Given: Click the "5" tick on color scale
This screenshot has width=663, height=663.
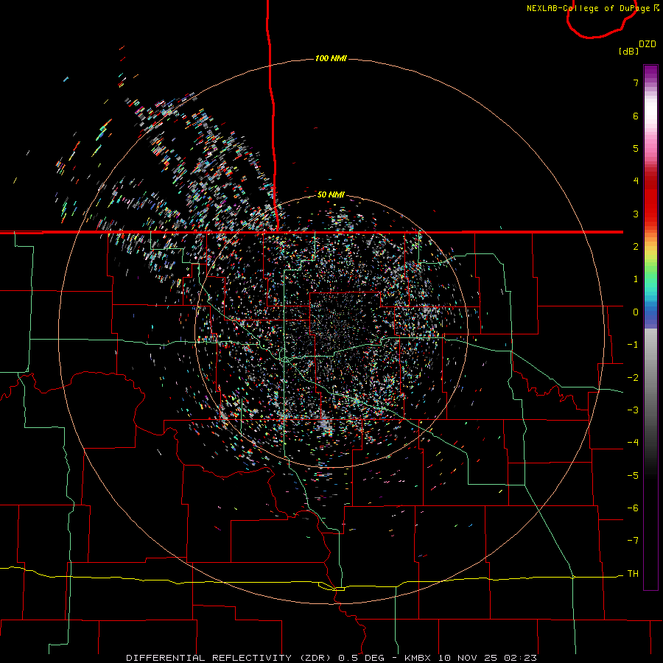Looking at the screenshot, I should click(x=636, y=148).
